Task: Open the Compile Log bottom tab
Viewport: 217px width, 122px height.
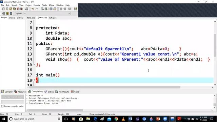Action: point(35,91)
